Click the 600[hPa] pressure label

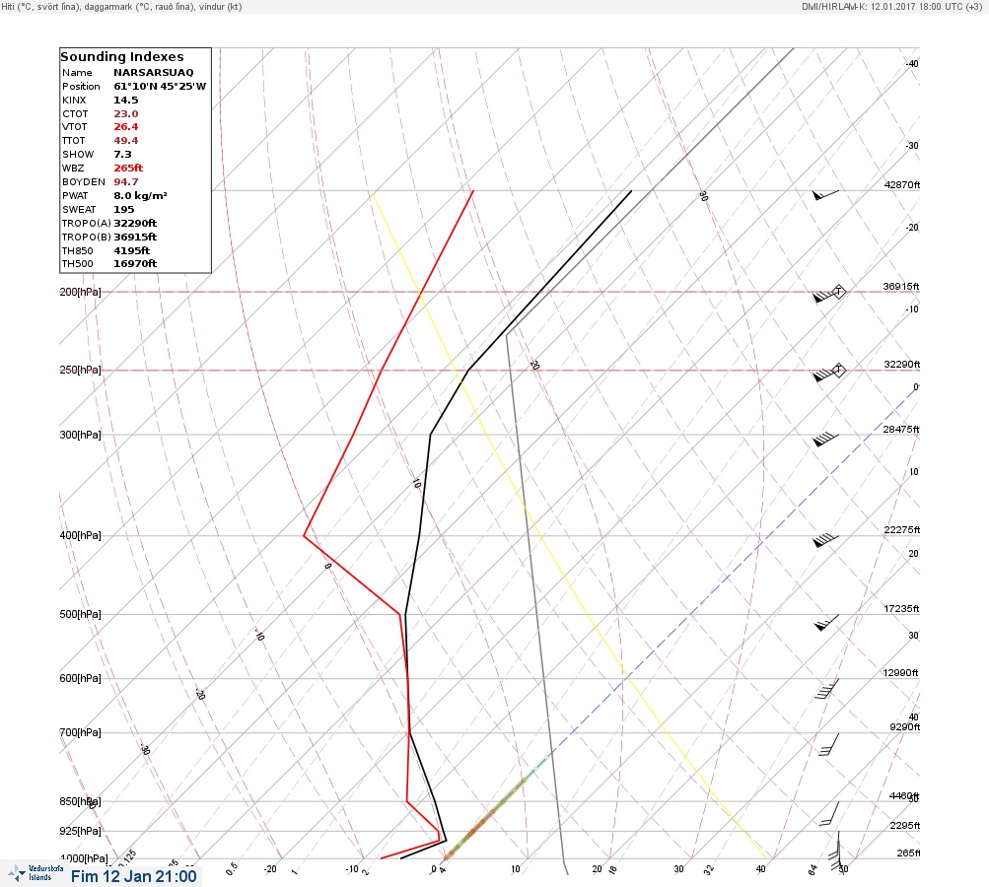point(80,678)
